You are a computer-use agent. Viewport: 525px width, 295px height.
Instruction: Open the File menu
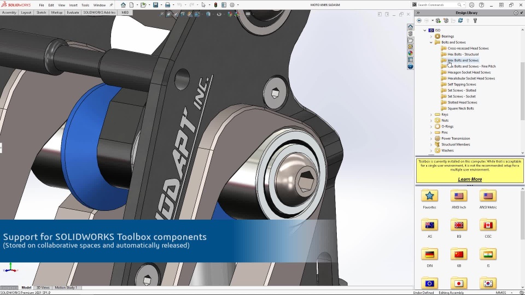[x=42, y=5]
